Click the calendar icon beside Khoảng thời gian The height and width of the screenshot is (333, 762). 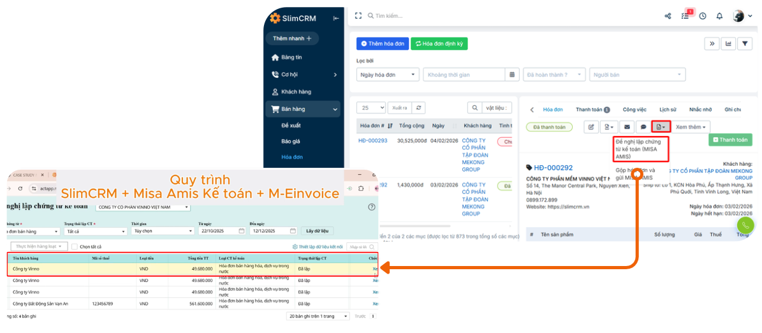512,75
